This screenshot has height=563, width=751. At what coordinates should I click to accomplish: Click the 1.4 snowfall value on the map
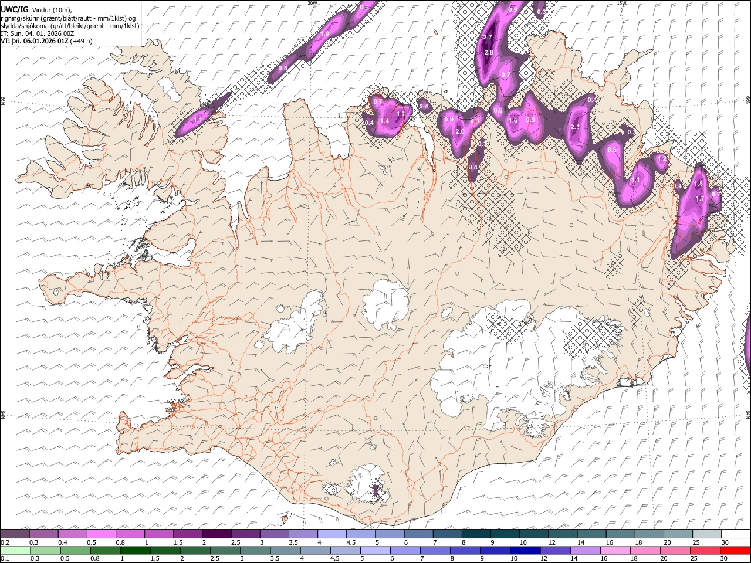[x=385, y=121]
